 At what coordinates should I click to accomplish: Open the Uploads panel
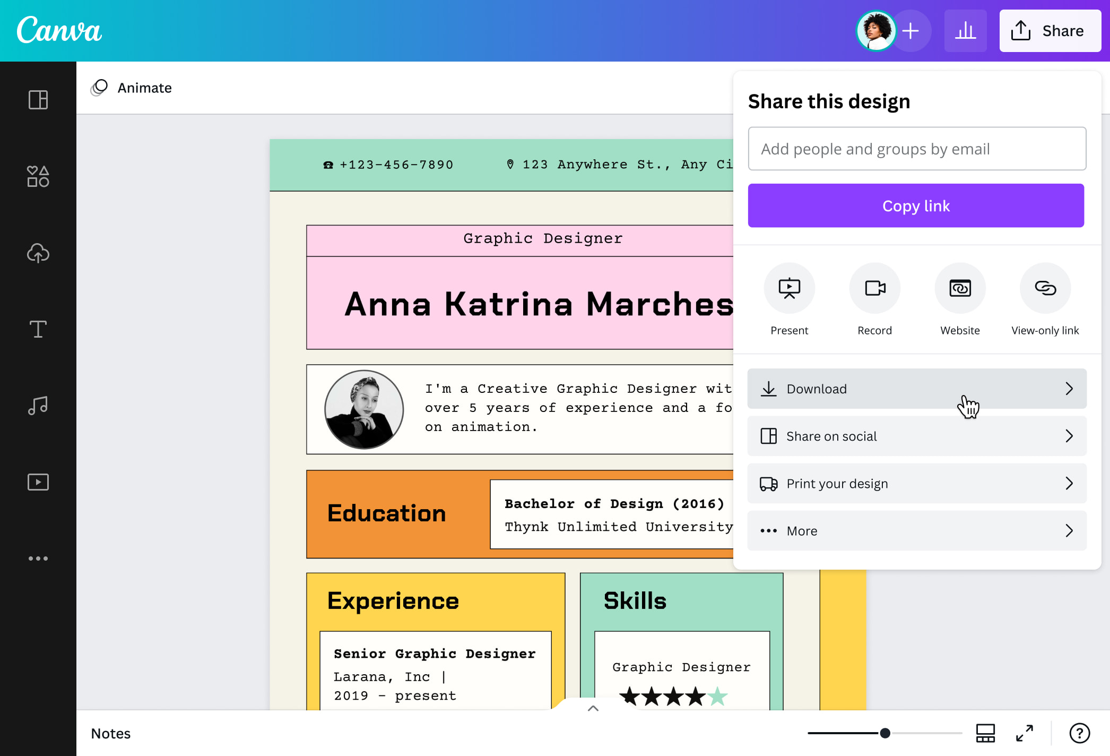[38, 253]
